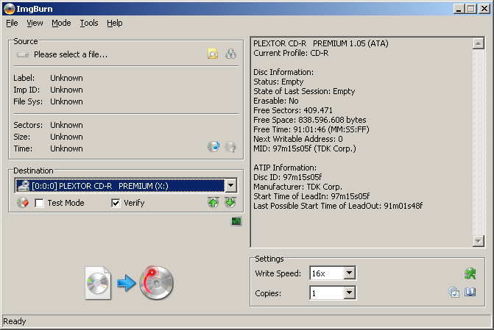Click the Create CUE file icon
The width and height of the screenshot is (494, 330).
[x=230, y=54]
